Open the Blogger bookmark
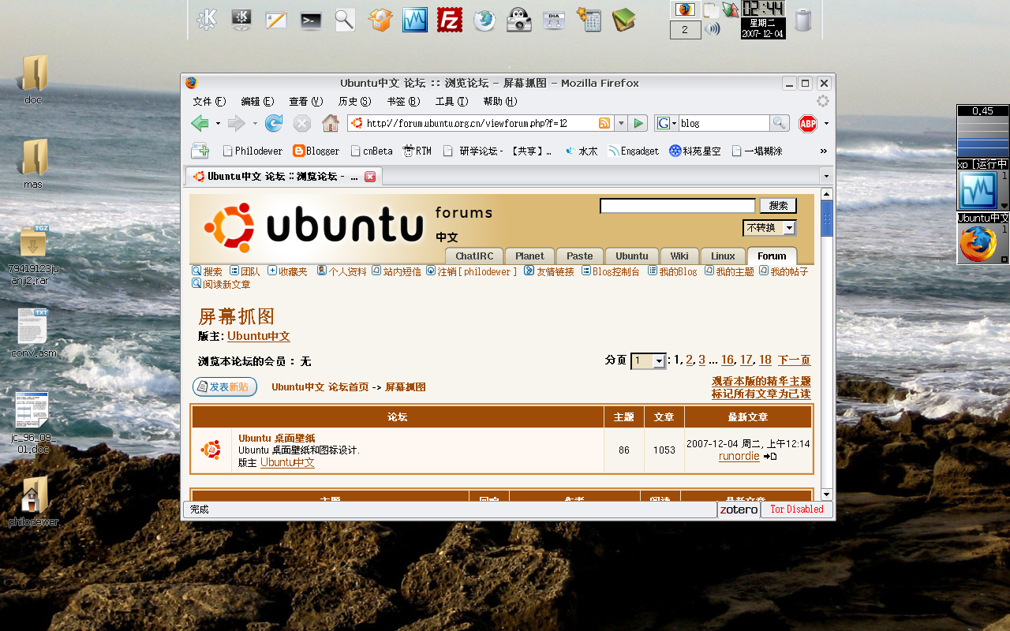 [316, 151]
